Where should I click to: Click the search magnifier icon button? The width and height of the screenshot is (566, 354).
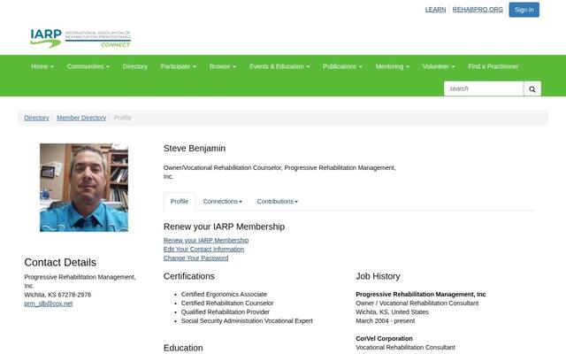532,88
